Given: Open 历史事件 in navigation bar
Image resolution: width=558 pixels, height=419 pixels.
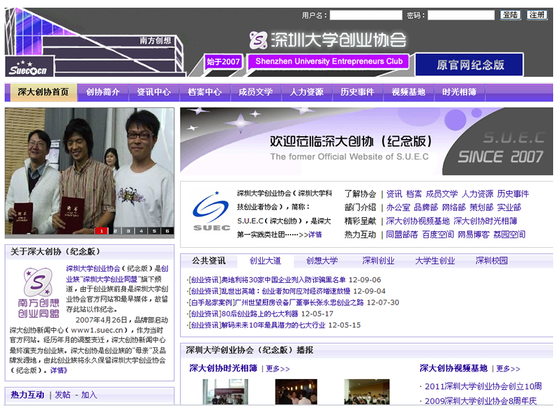Looking at the screenshot, I should coord(357,92).
